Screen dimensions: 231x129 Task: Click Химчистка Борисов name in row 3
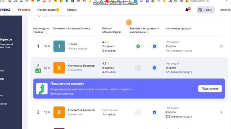point(81,110)
